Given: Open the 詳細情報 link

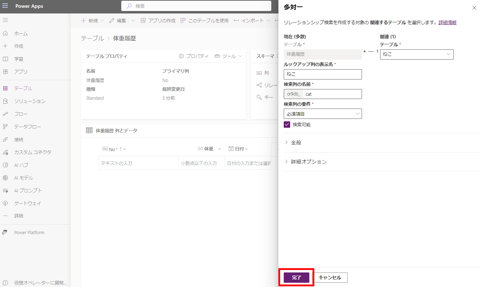Looking at the screenshot, I should coord(447,22).
